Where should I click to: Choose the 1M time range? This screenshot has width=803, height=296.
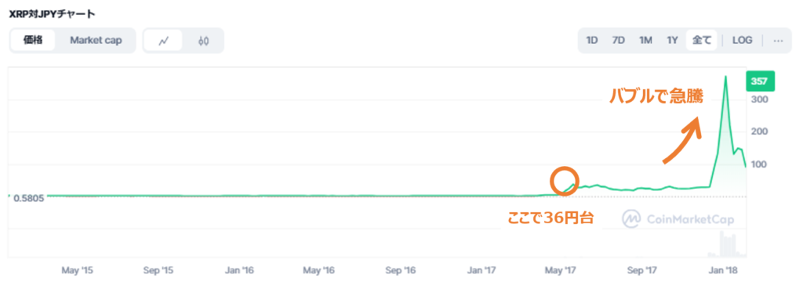click(645, 41)
